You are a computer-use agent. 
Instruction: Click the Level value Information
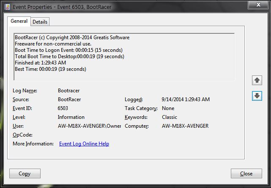71,117
